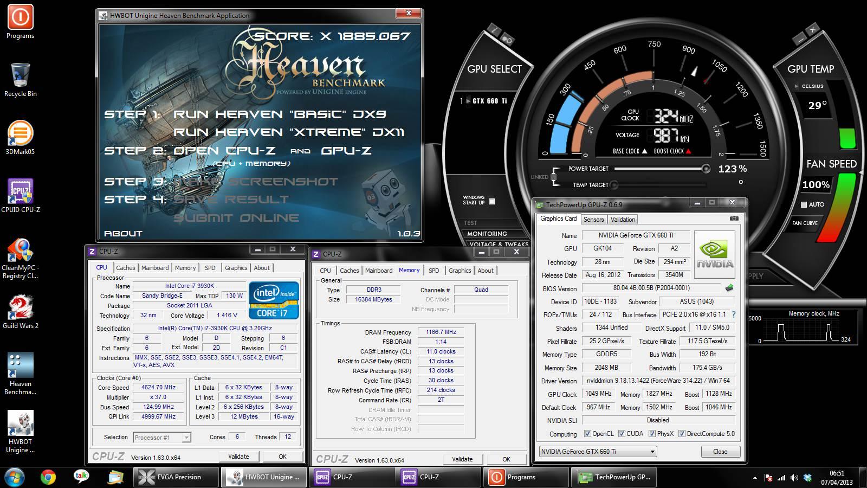Open the GPU selection dropdown in GPU-Z
Image resolution: width=867 pixels, height=488 pixels.
(x=598, y=451)
